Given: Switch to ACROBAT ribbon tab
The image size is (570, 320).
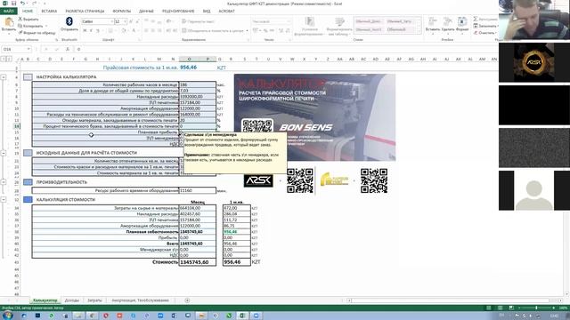Looking at the screenshot, I should (x=227, y=11).
